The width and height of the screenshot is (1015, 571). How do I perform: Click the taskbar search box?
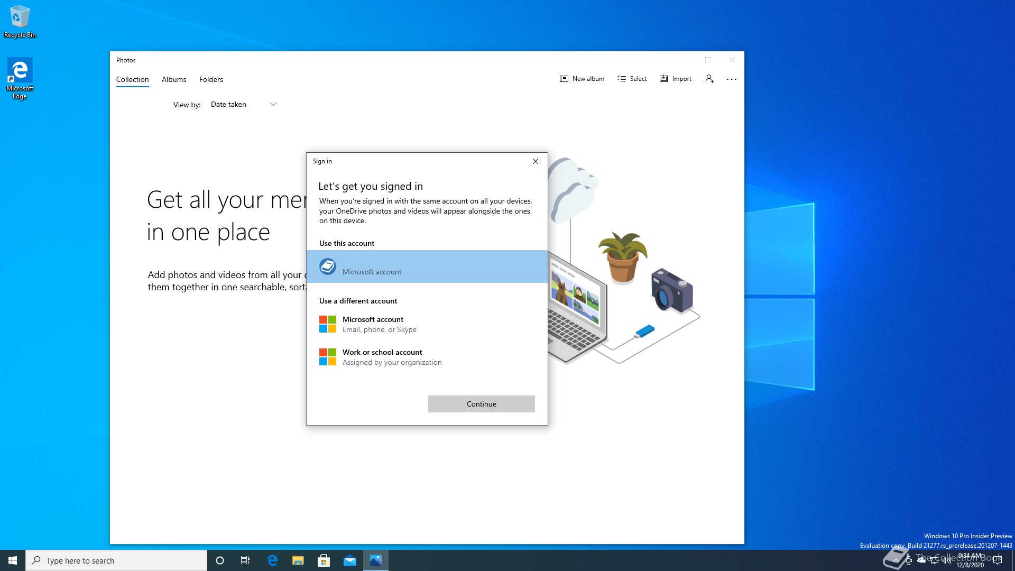[116, 560]
